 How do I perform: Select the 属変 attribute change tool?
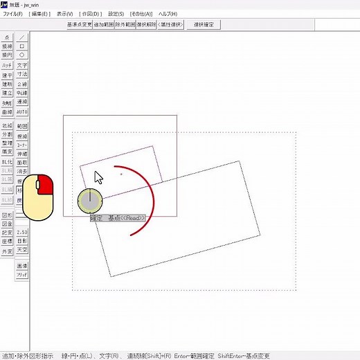7,152
